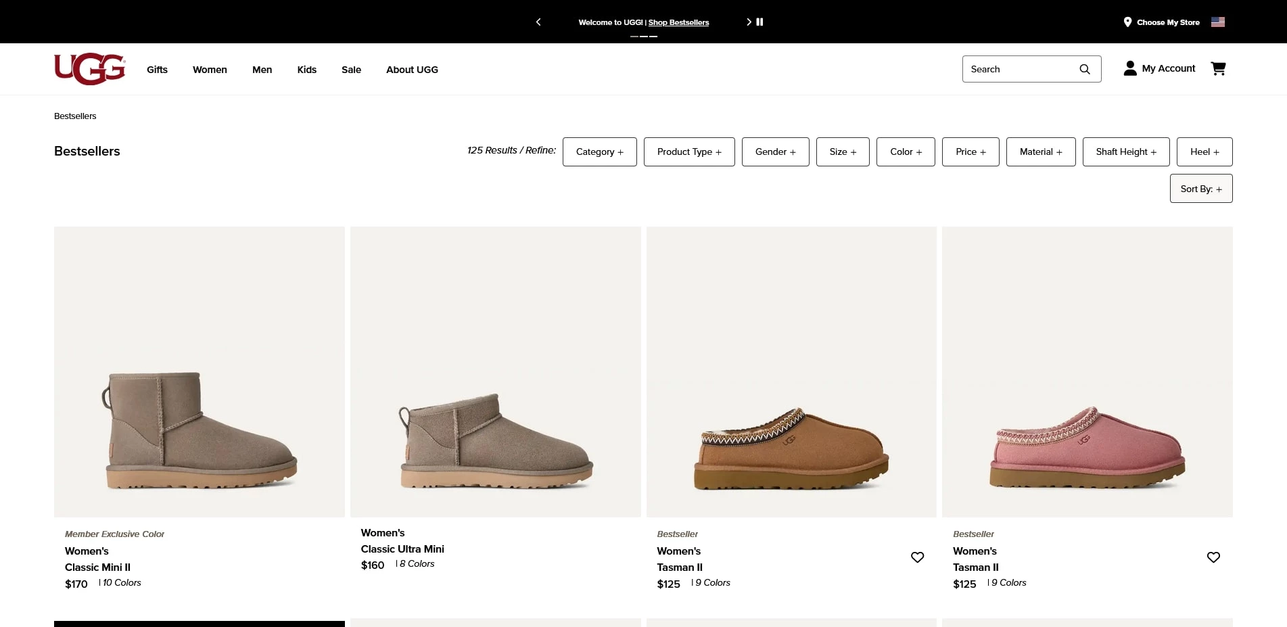The width and height of the screenshot is (1287, 627).
Task: Open the shopping cart
Action: tap(1218, 68)
